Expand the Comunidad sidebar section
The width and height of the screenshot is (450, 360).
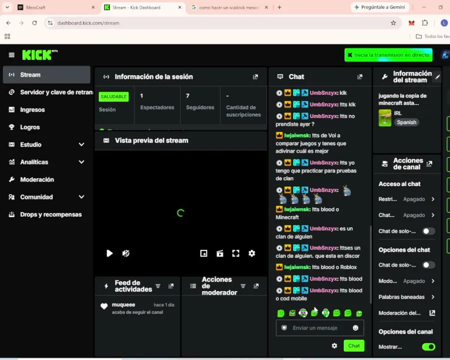81,197
